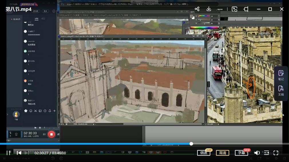Image resolution: width=289 pixels, height=162 pixels.
Task: Insert an image in CCtalk chat
Action: (x=40, y=111)
